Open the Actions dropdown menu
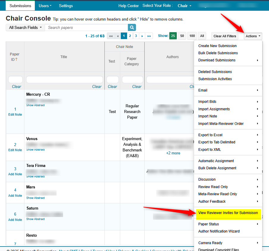Image resolution: width=269 pixels, height=251 pixels. (x=253, y=36)
